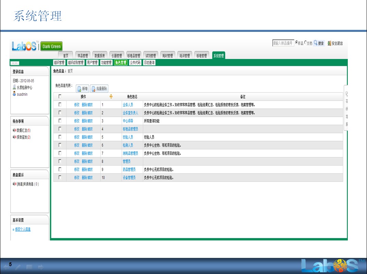Check the checkbox for 业务人员 row
The width and height of the screenshot is (367, 274).
click(x=60, y=104)
